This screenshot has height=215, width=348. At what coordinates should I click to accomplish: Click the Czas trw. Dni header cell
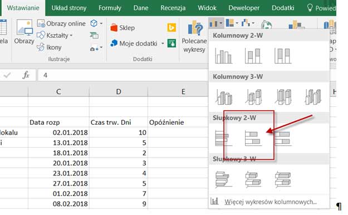coord(119,123)
